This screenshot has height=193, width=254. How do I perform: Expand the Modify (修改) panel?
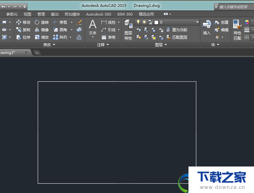click(49, 45)
